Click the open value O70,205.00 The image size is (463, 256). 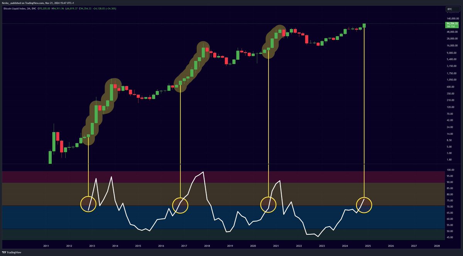(x=44, y=8)
